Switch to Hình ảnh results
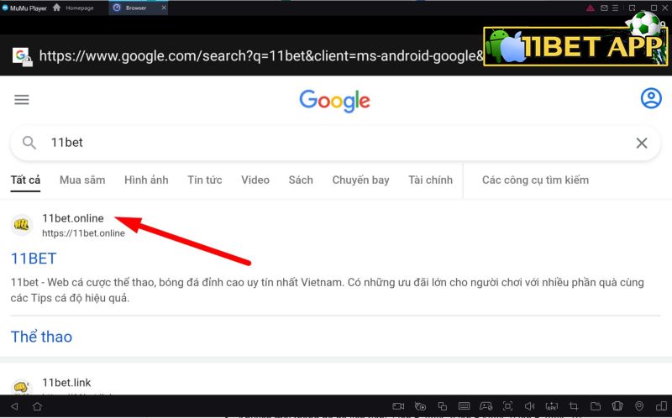The image size is (672, 418). (146, 180)
